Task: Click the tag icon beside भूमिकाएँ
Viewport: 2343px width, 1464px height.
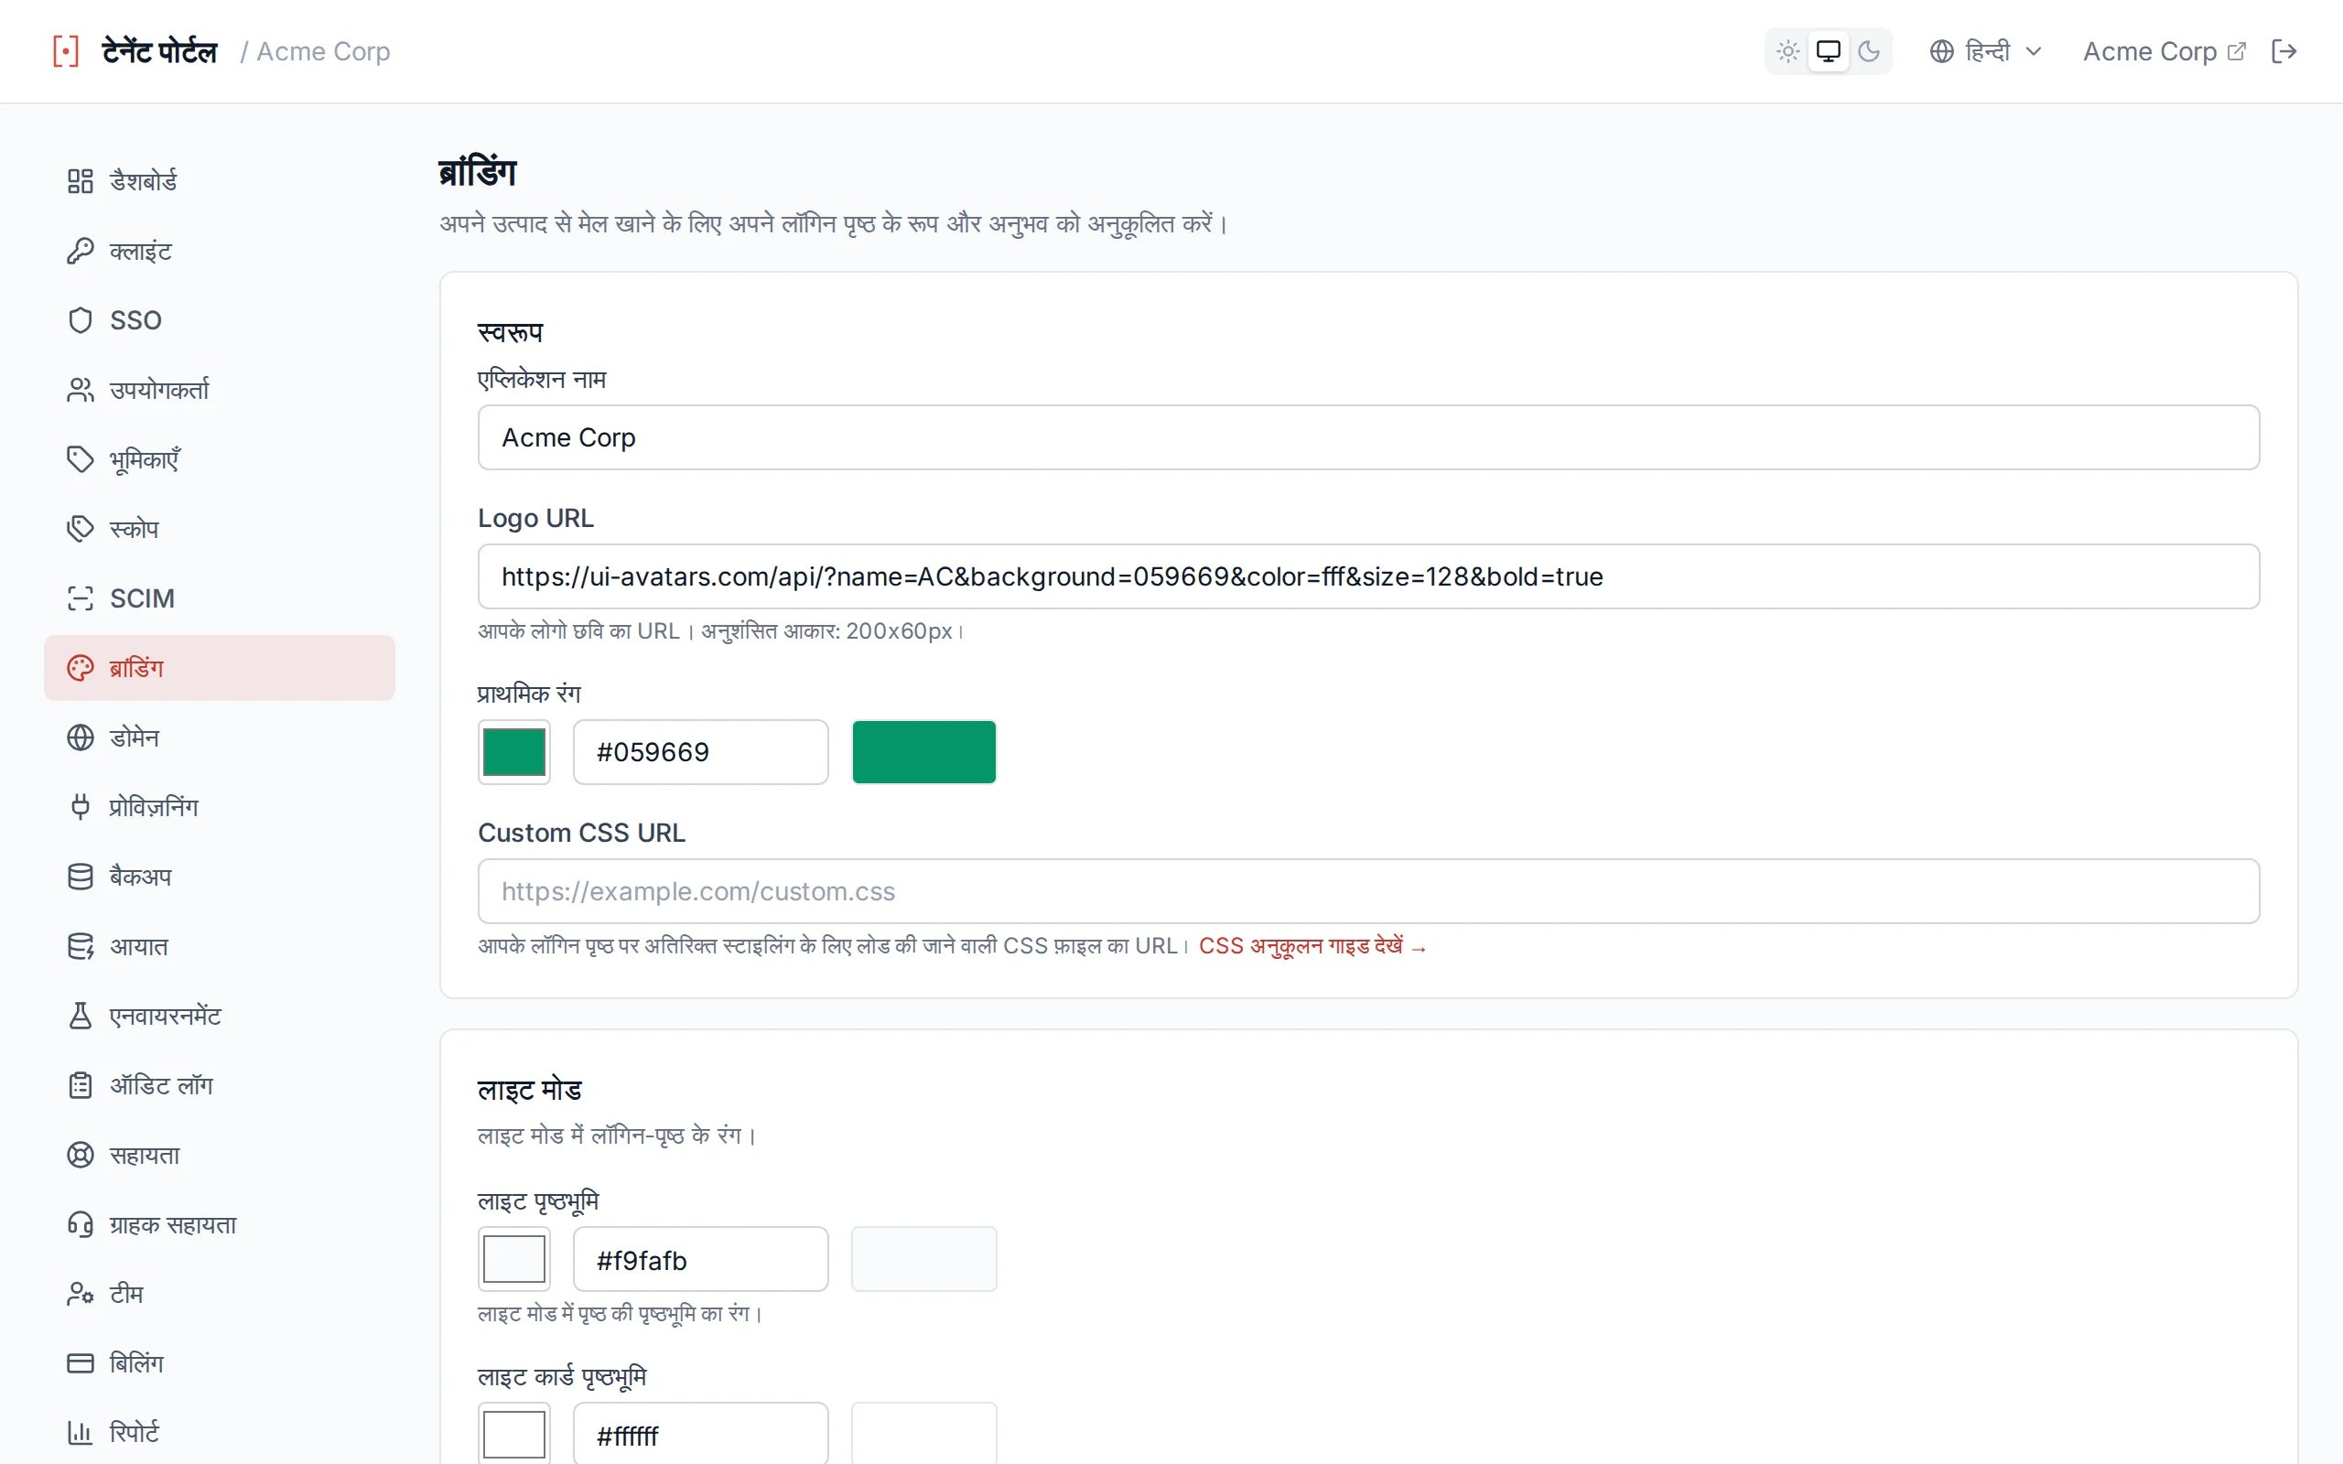Action: point(81,459)
